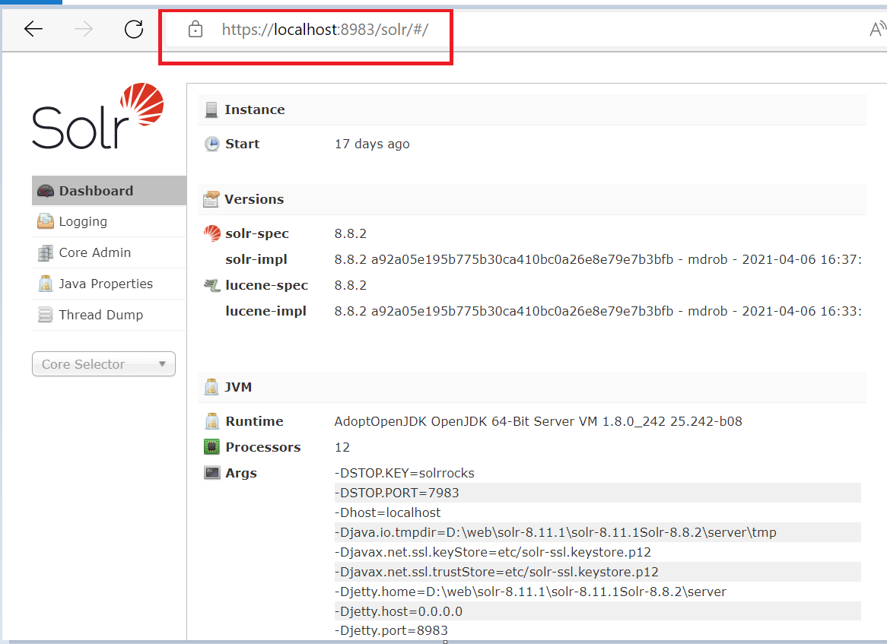
Task: Click the browser forward arrow
Action: click(84, 29)
